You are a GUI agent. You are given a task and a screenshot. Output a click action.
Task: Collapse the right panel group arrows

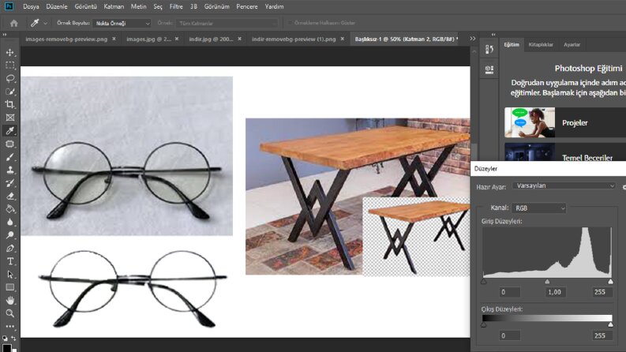click(x=493, y=35)
